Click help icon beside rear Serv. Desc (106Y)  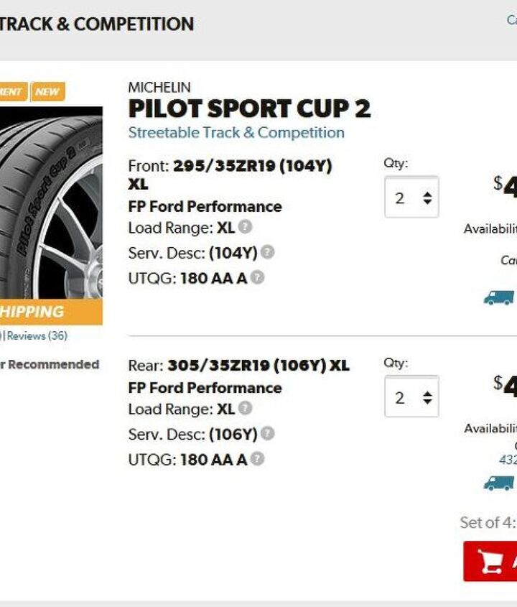(x=267, y=434)
